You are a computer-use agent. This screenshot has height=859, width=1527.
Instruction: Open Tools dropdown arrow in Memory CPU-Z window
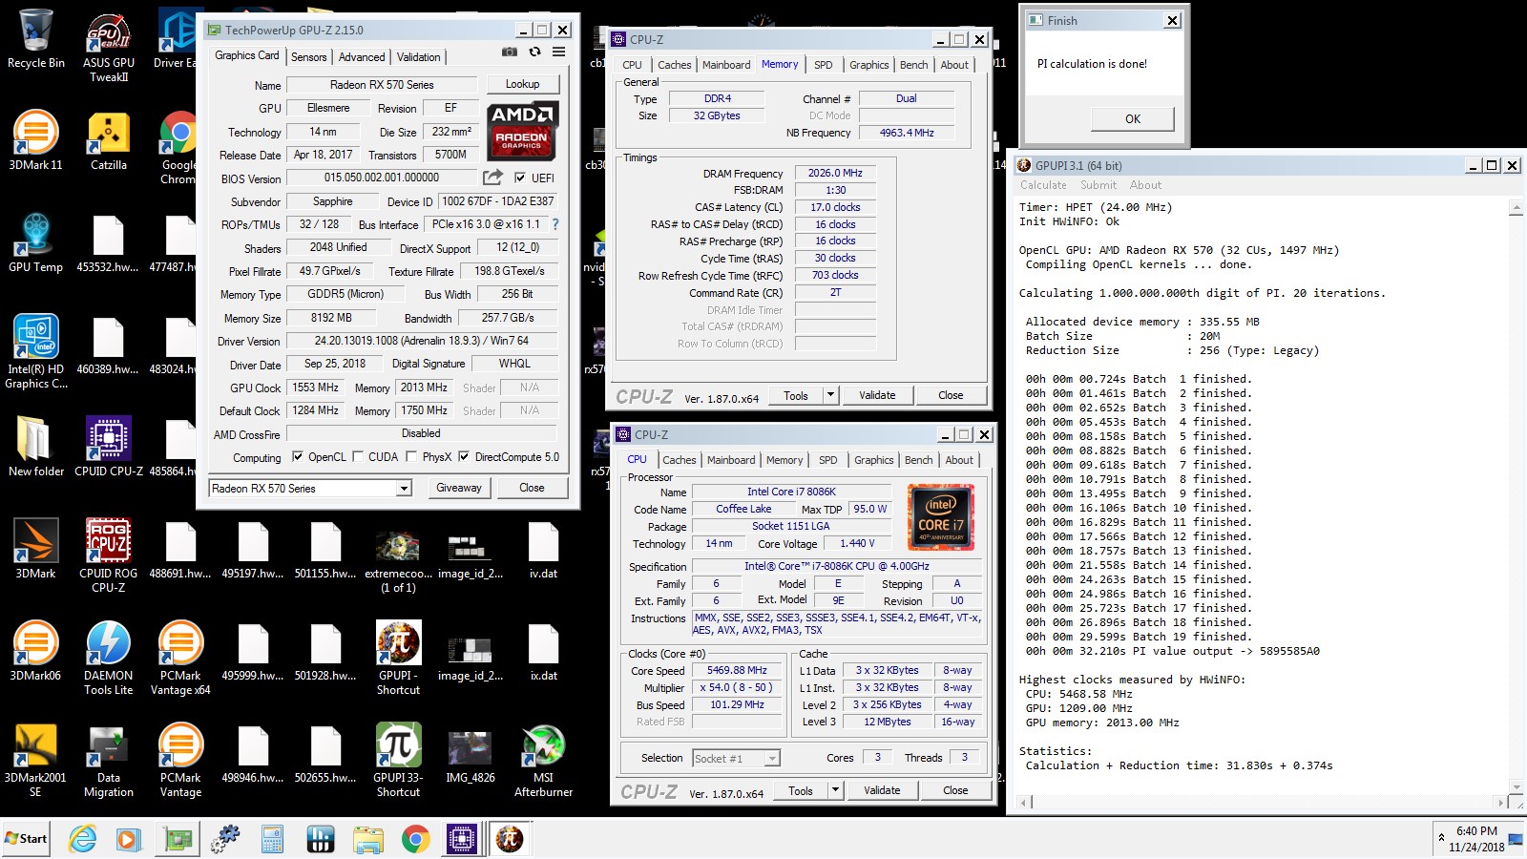point(830,394)
